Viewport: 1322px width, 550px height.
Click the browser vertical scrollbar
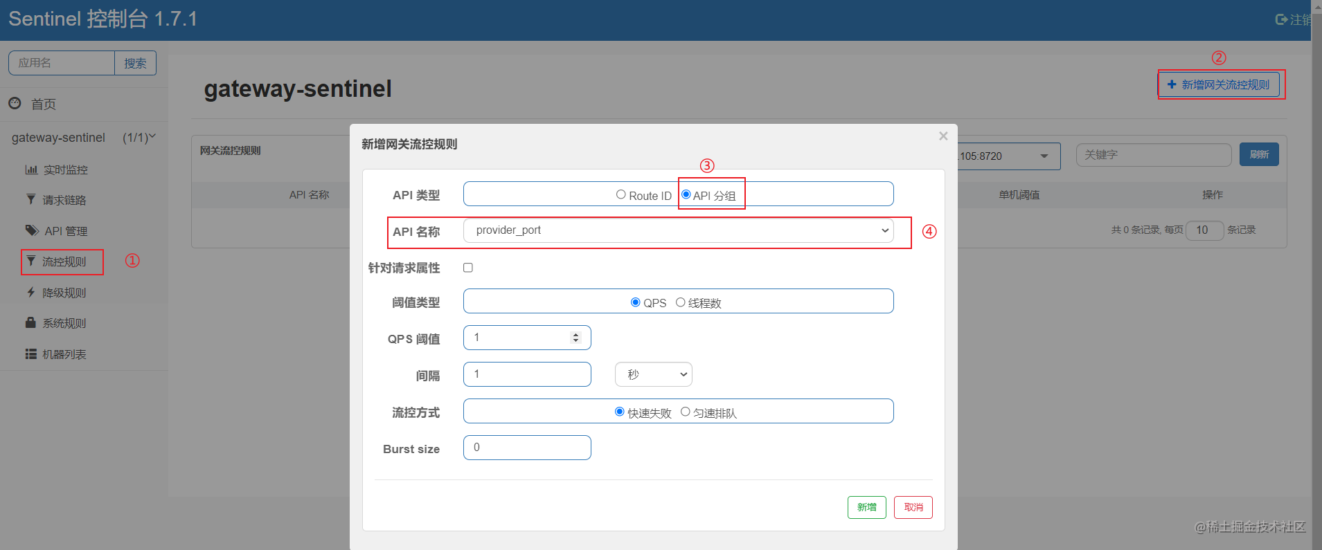click(x=1316, y=275)
